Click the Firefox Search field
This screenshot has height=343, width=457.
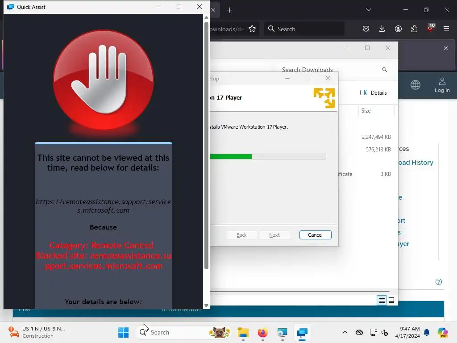pyautogui.click(x=304, y=29)
